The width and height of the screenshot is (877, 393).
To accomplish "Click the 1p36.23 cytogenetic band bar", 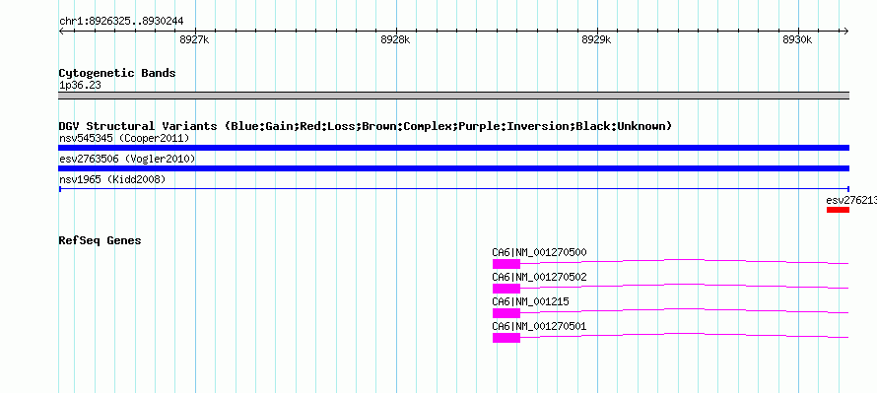I will pyautogui.click(x=453, y=95).
